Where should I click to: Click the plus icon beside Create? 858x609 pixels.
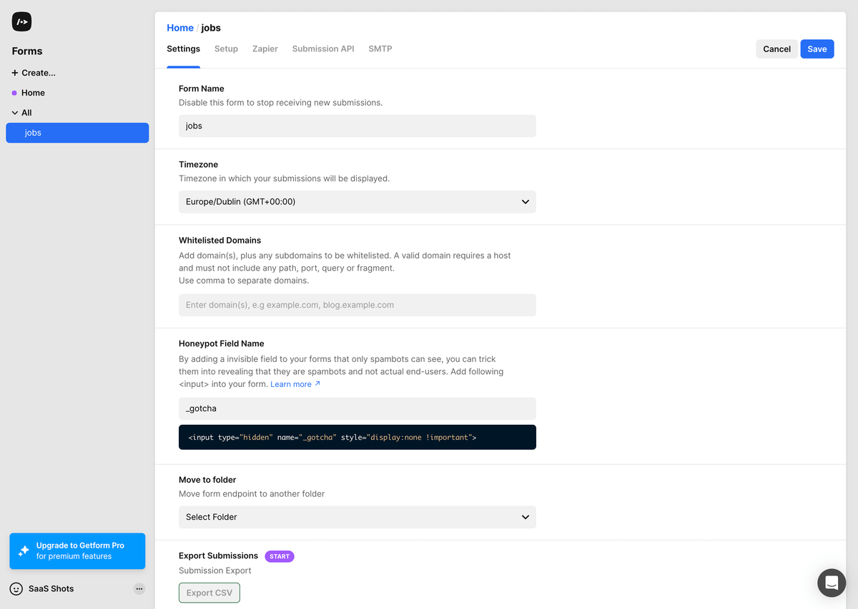click(15, 73)
